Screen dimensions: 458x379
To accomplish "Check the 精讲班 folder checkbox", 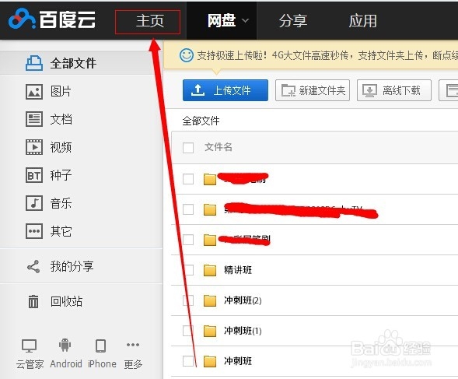I will pos(188,270).
